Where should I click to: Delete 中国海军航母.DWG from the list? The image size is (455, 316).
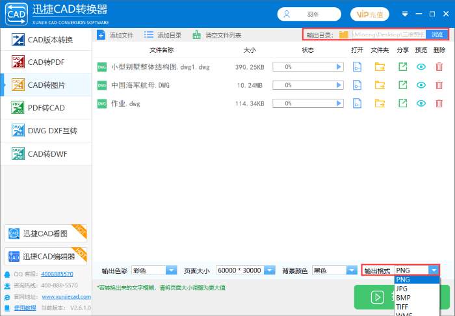(x=439, y=85)
